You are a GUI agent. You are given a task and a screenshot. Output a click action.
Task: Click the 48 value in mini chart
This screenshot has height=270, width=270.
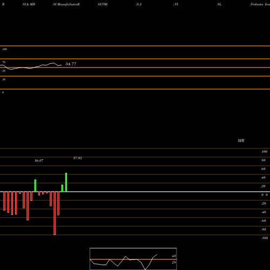pyautogui.click(x=174, y=256)
